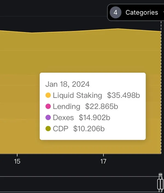The image size is (164, 193).
Task: Click the pink Lending legend dot
Action: pos(48,106)
